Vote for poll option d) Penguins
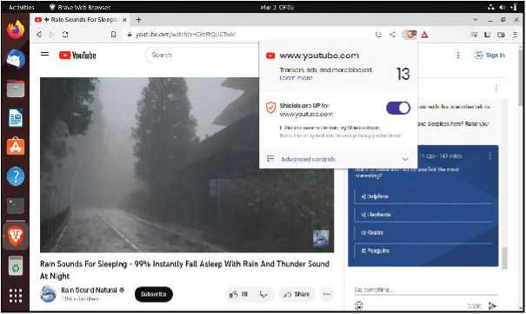The height and width of the screenshot is (314, 526). pyautogui.click(x=423, y=251)
